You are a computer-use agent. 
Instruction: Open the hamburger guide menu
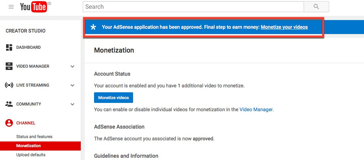tap(11, 7)
